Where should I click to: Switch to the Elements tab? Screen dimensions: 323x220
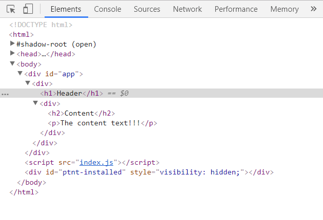[x=66, y=9]
